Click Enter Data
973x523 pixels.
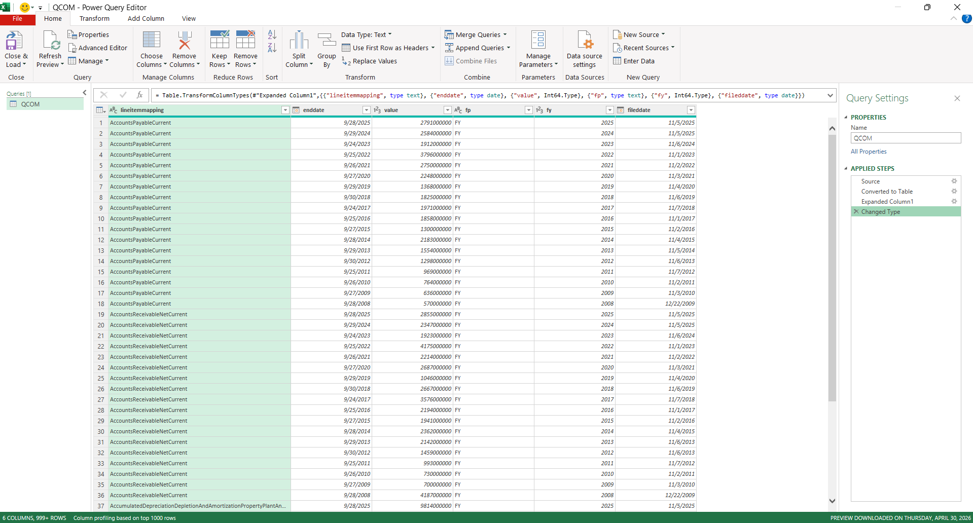(x=634, y=61)
